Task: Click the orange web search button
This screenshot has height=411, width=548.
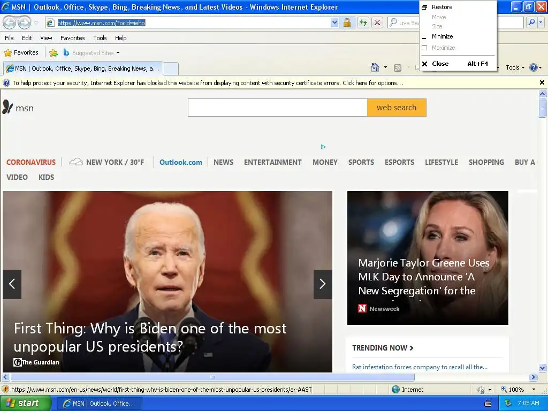Action: pyautogui.click(x=397, y=108)
